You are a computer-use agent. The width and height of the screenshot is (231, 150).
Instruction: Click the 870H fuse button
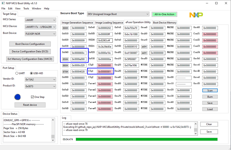pos(66,72)
